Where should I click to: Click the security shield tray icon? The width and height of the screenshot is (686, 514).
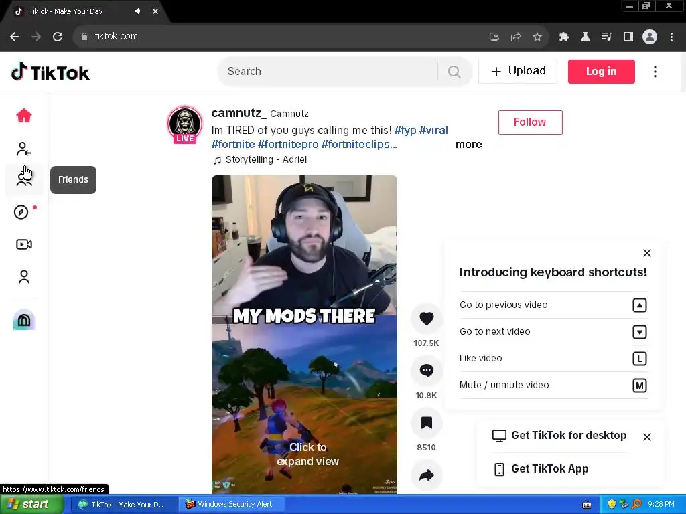coord(612,505)
